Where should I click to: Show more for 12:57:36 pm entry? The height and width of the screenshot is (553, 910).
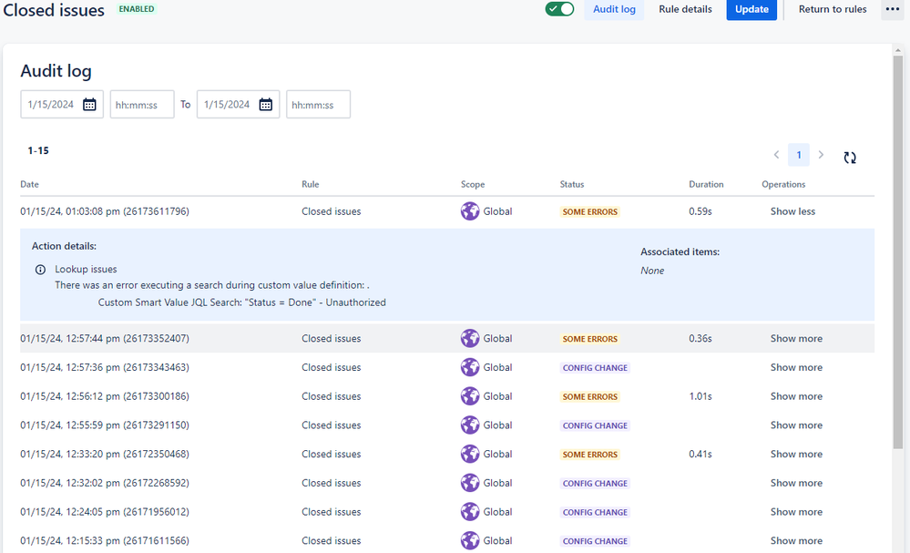[x=796, y=367]
